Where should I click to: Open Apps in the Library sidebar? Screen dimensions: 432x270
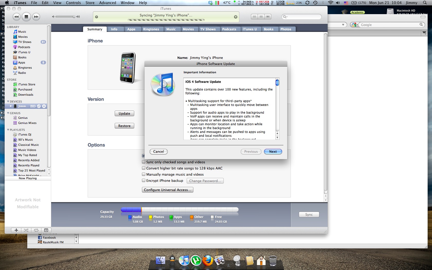point(22,62)
